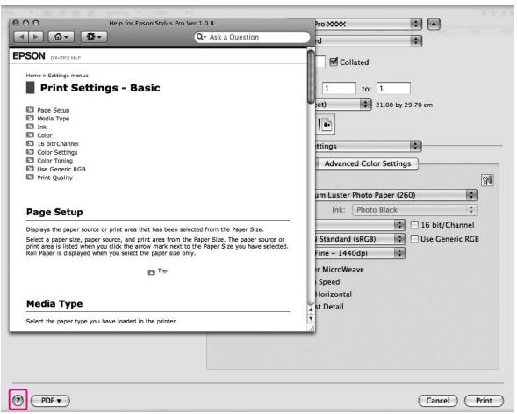Focus the Ask a Question search field
The width and height of the screenshot is (517, 414).
click(252, 37)
